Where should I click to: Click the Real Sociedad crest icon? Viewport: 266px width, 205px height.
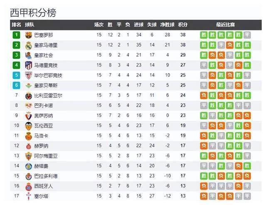(x=28, y=55)
